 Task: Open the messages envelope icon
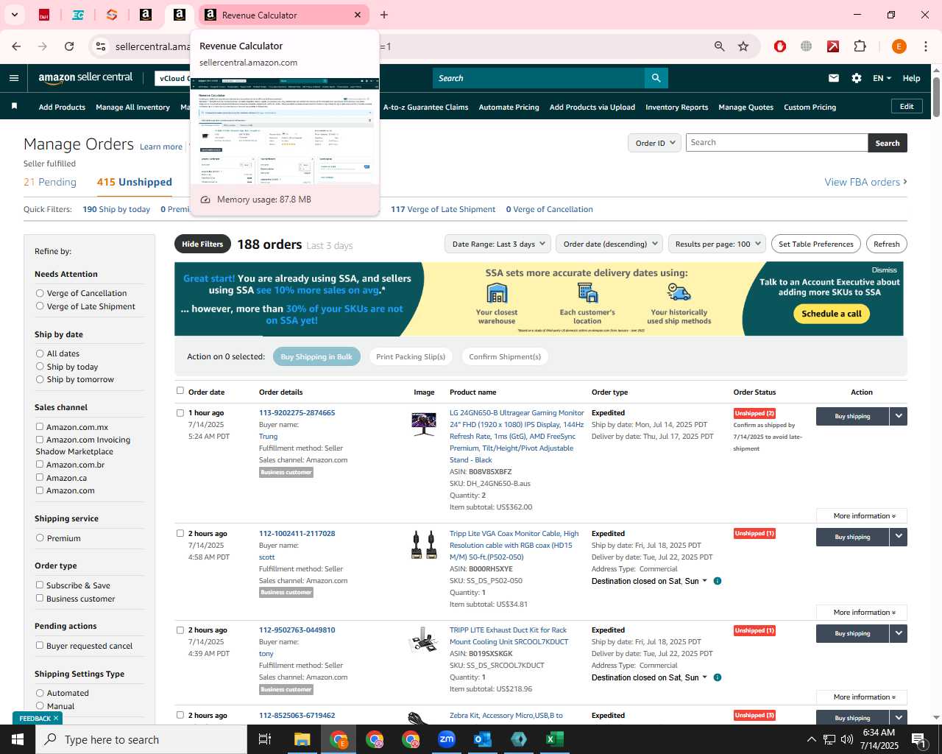coord(834,78)
